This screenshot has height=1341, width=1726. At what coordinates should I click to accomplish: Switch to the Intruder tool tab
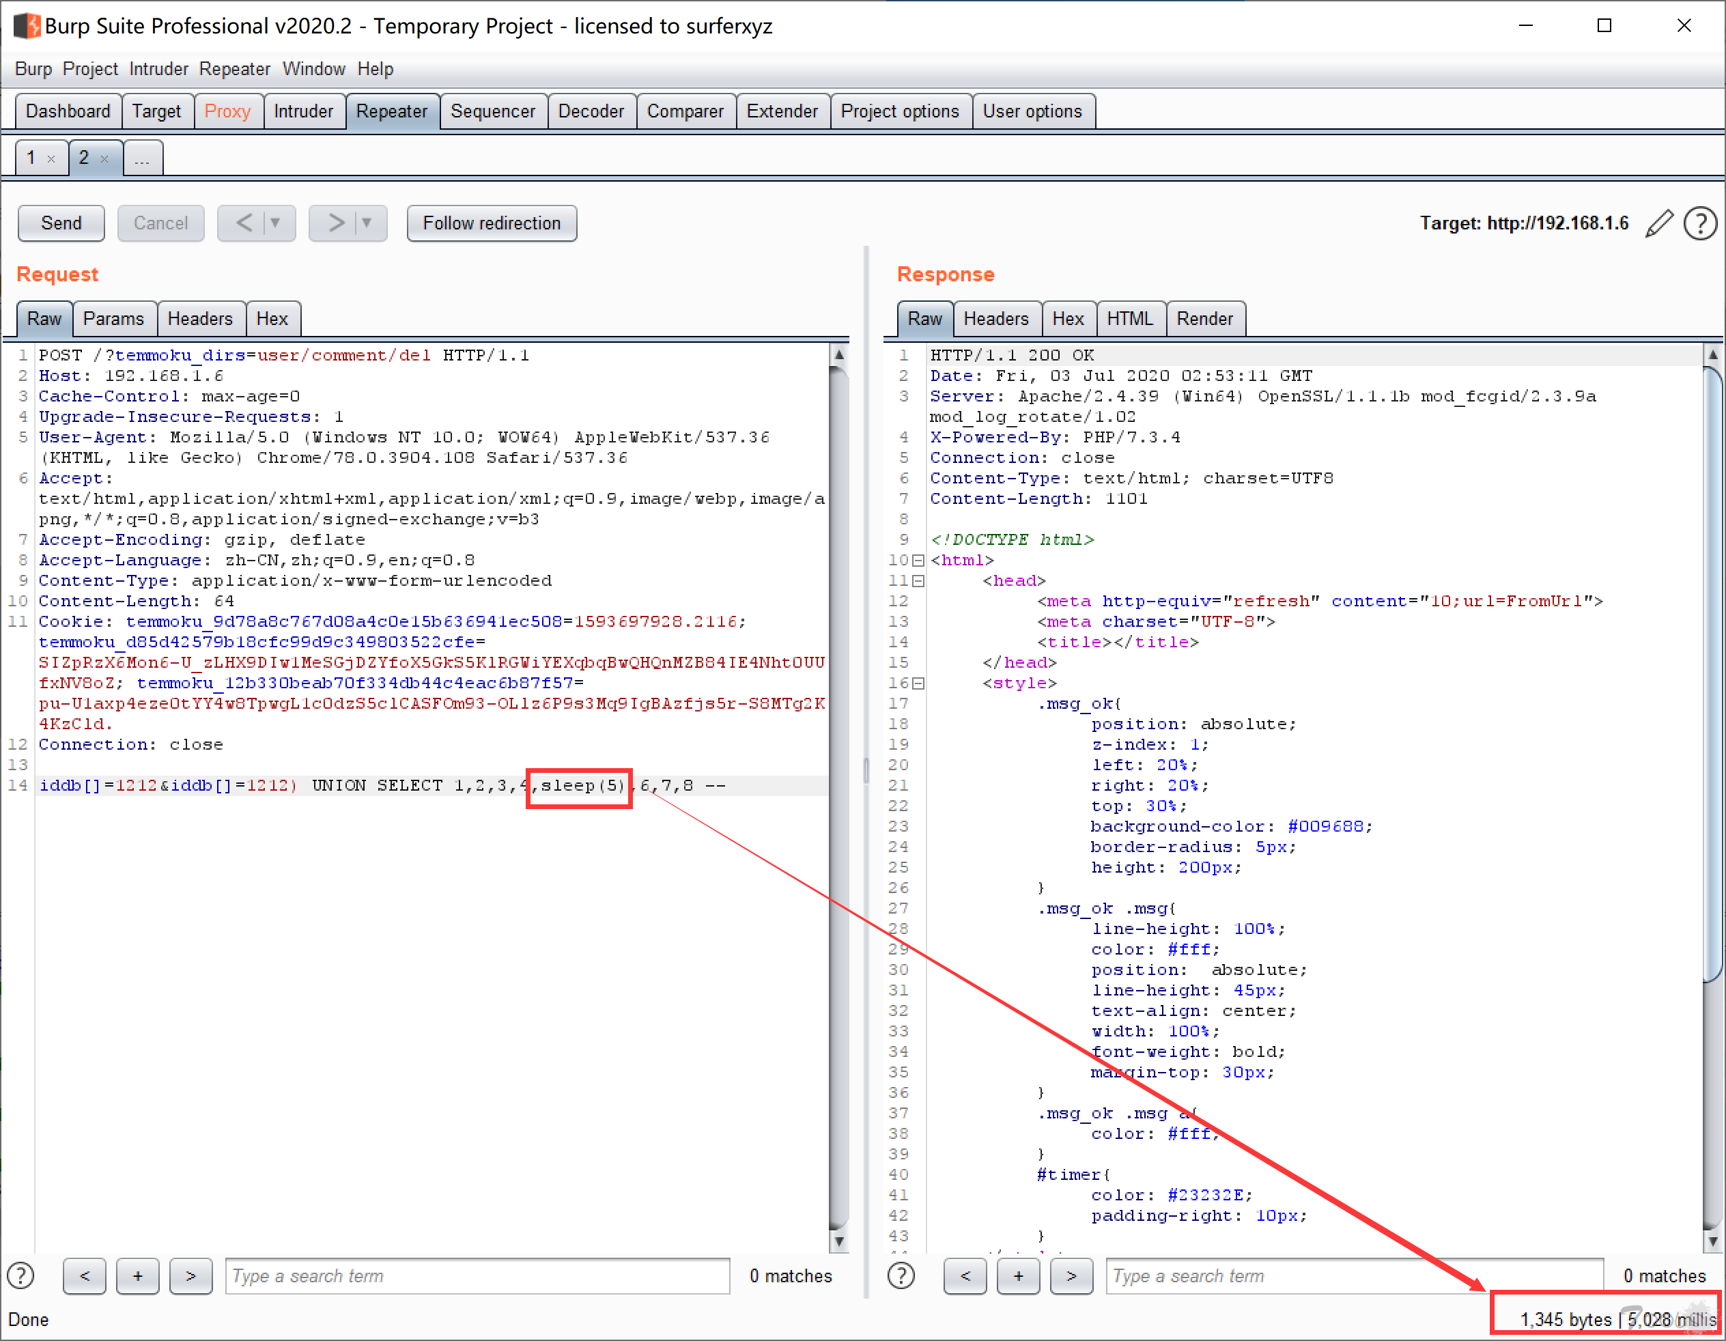pos(303,111)
